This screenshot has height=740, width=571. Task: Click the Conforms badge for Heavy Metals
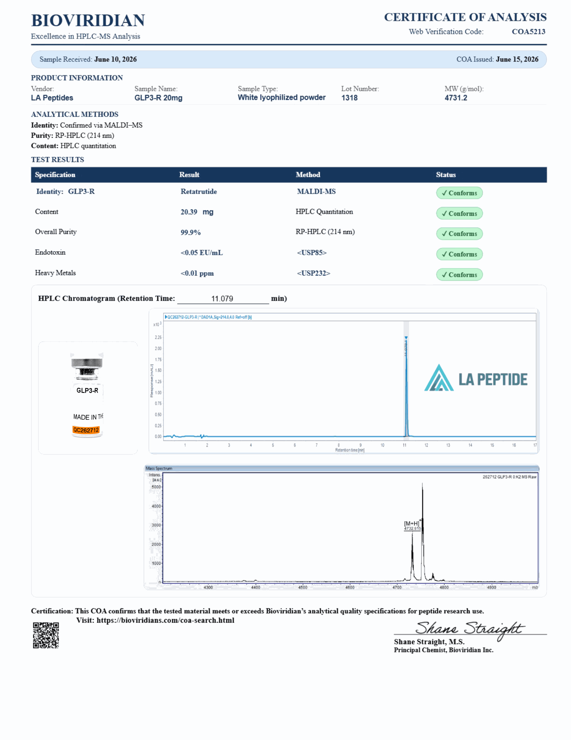pyautogui.click(x=459, y=275)
